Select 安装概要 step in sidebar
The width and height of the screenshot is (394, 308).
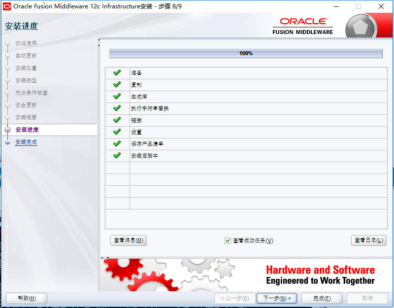pyautogui.click(x=26, y=117)
